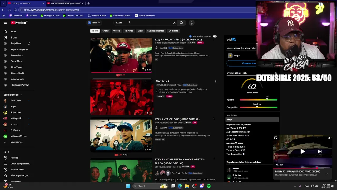Open options menu for RULAY Y PICO video
The height and width of the screenshot is (190, 337).
(214, 39)
